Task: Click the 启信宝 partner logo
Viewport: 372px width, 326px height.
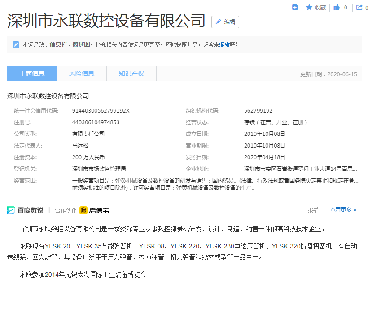Action: [x=94, y=210]
